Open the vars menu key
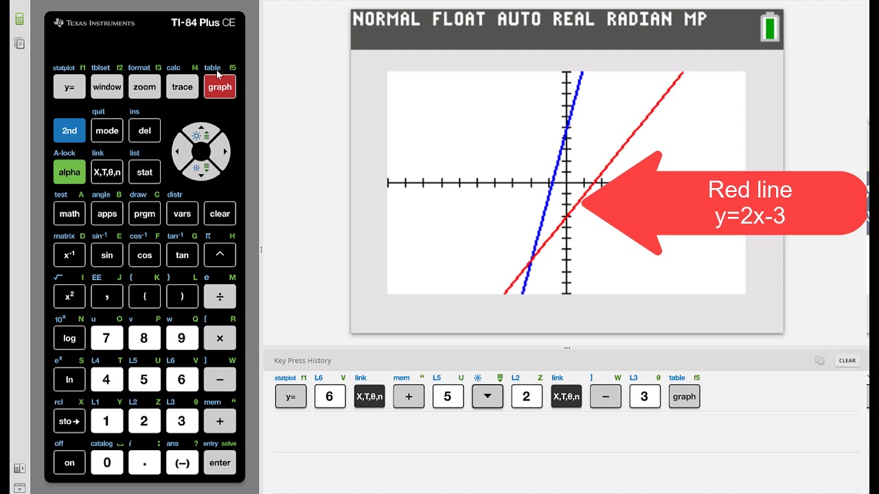 pos(182,213)
